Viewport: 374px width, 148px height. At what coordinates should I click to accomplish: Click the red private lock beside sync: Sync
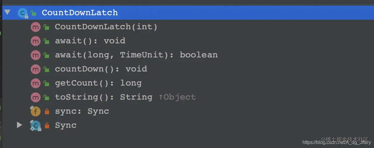point(46,112)
